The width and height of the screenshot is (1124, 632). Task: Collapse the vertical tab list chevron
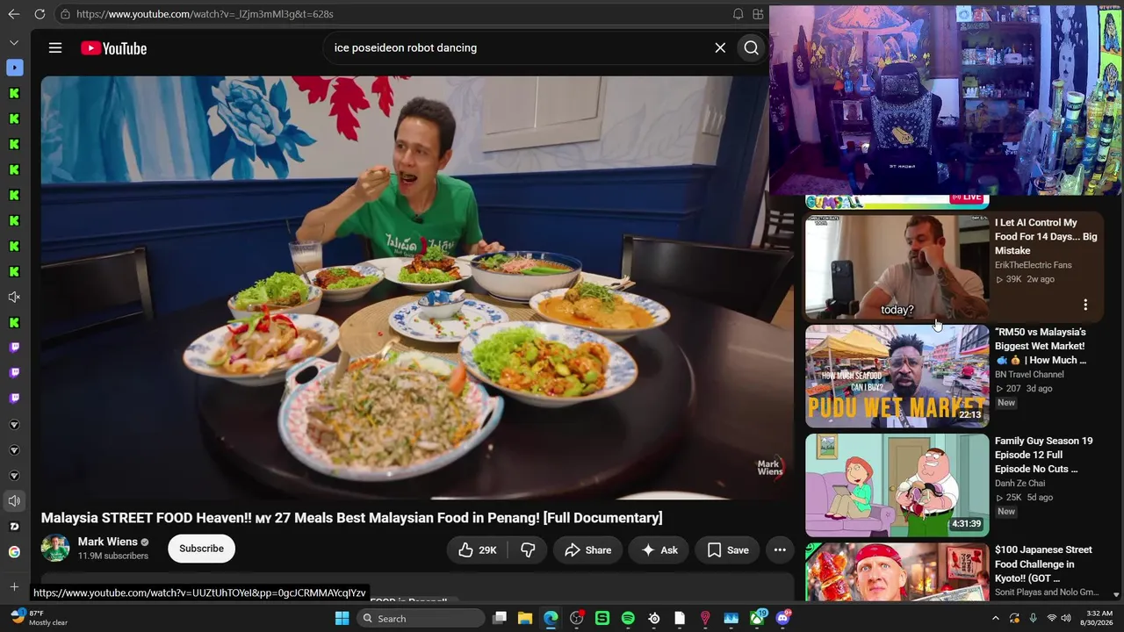14,42
